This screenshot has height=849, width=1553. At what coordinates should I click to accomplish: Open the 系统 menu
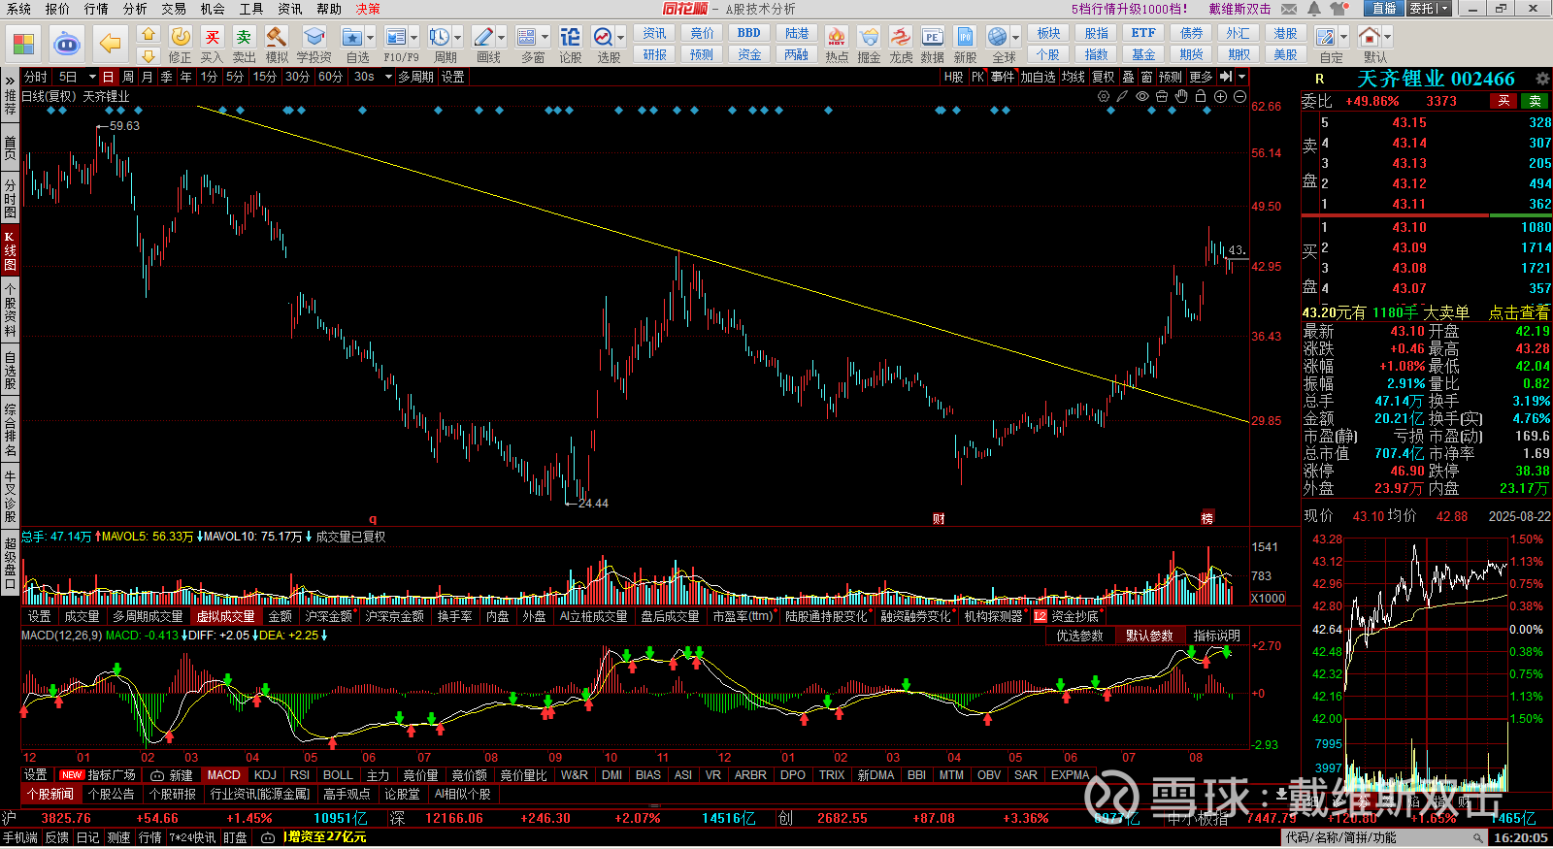(x=17, y=9)
